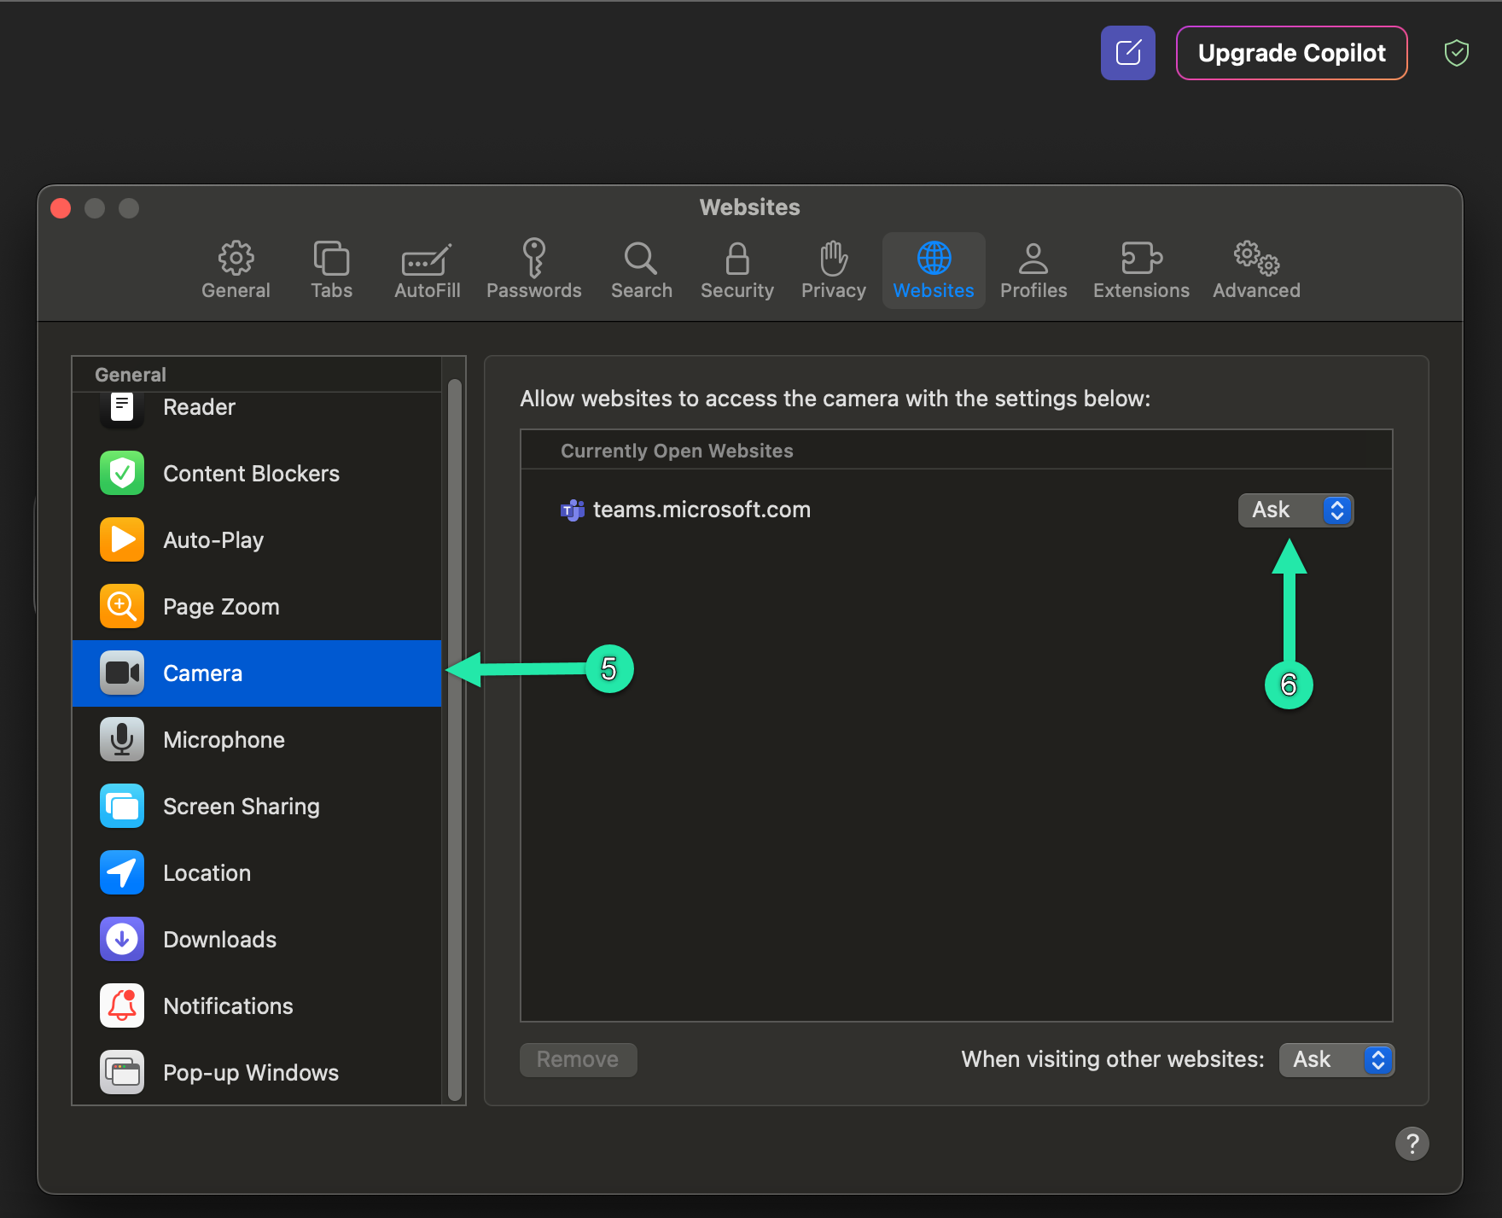Click the Microphone icon in sidebar
The image size is (1502, 1218).
pos(122,739)
